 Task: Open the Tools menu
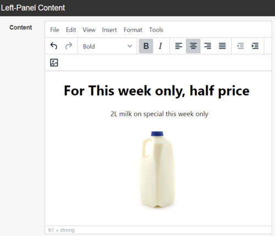click(156, 30)
